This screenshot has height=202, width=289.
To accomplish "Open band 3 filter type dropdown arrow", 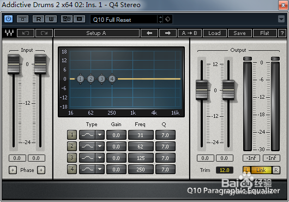I will pos(100,158).
